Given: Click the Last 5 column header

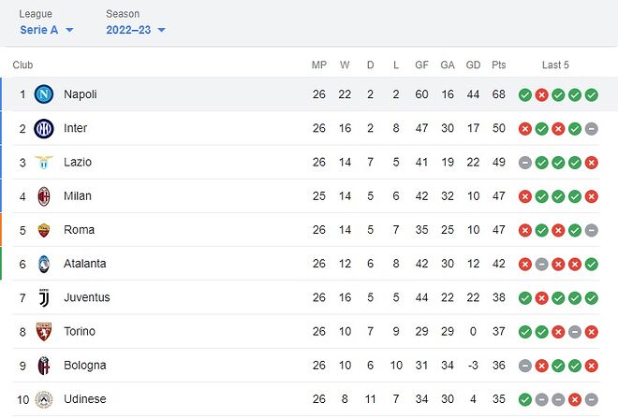Looking at the screenshot, I should [x=555, y=65].
